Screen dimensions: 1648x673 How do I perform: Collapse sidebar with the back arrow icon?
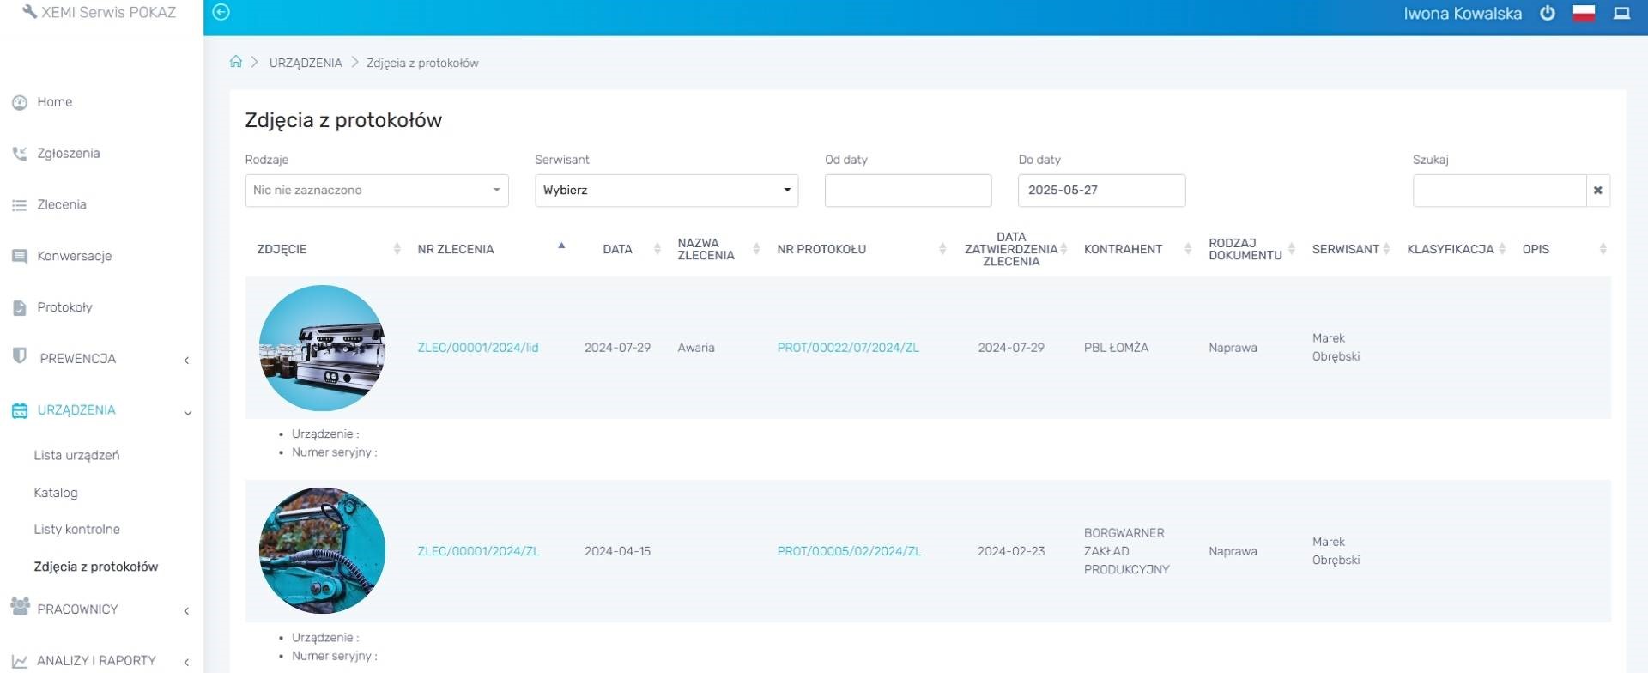click(221, 12)
